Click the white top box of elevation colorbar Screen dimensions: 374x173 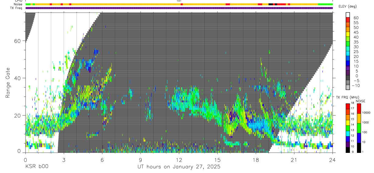pyautogui.click(x=348, y=15)
